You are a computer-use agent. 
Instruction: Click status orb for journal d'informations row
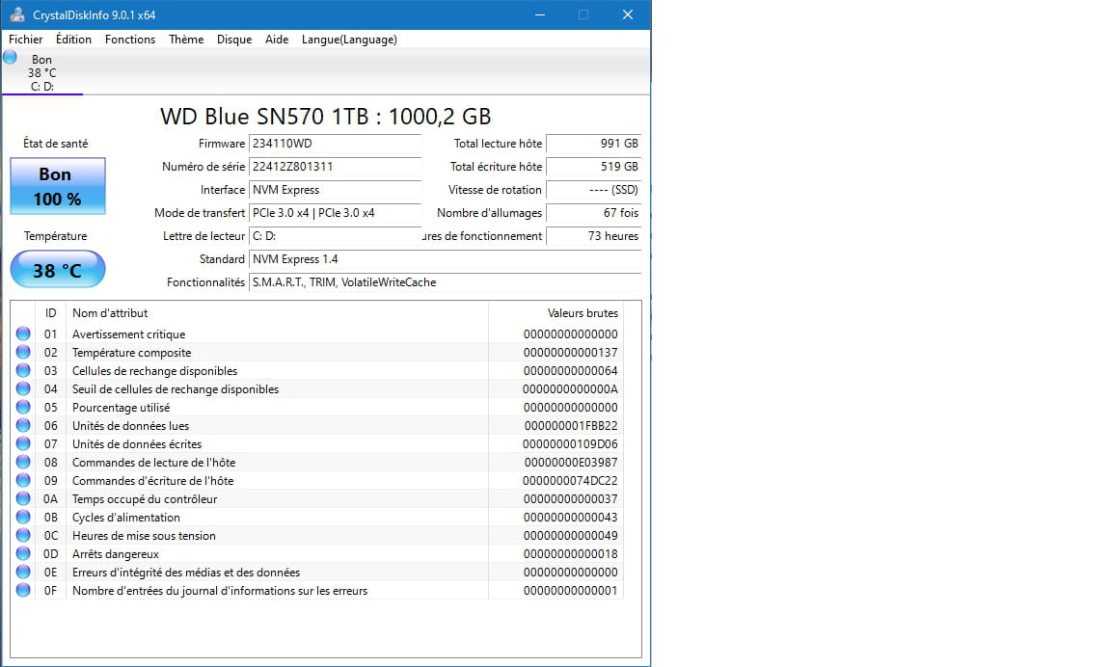[23, 591]
